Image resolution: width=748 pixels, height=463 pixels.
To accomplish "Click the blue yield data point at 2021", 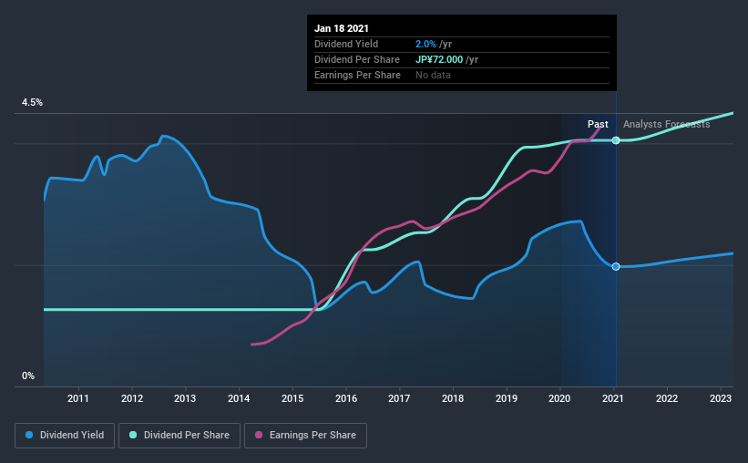I will (616, 266).
